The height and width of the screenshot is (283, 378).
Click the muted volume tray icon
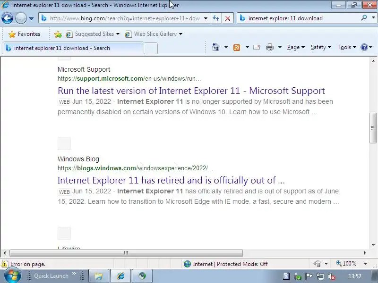[x=332, y=276]
